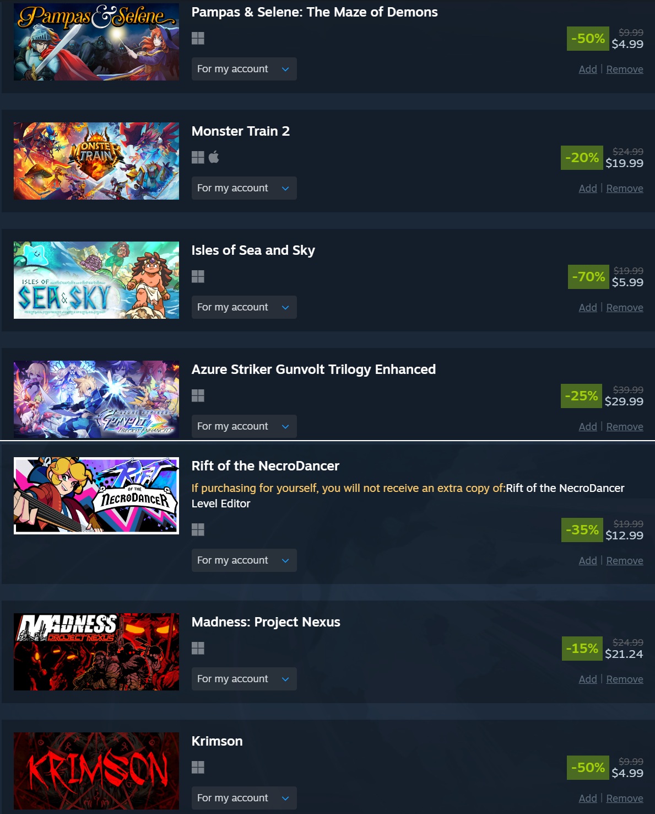The image size is (655, 814).
Task: Click the -70% discount badge
Action: tap(588, 276)
